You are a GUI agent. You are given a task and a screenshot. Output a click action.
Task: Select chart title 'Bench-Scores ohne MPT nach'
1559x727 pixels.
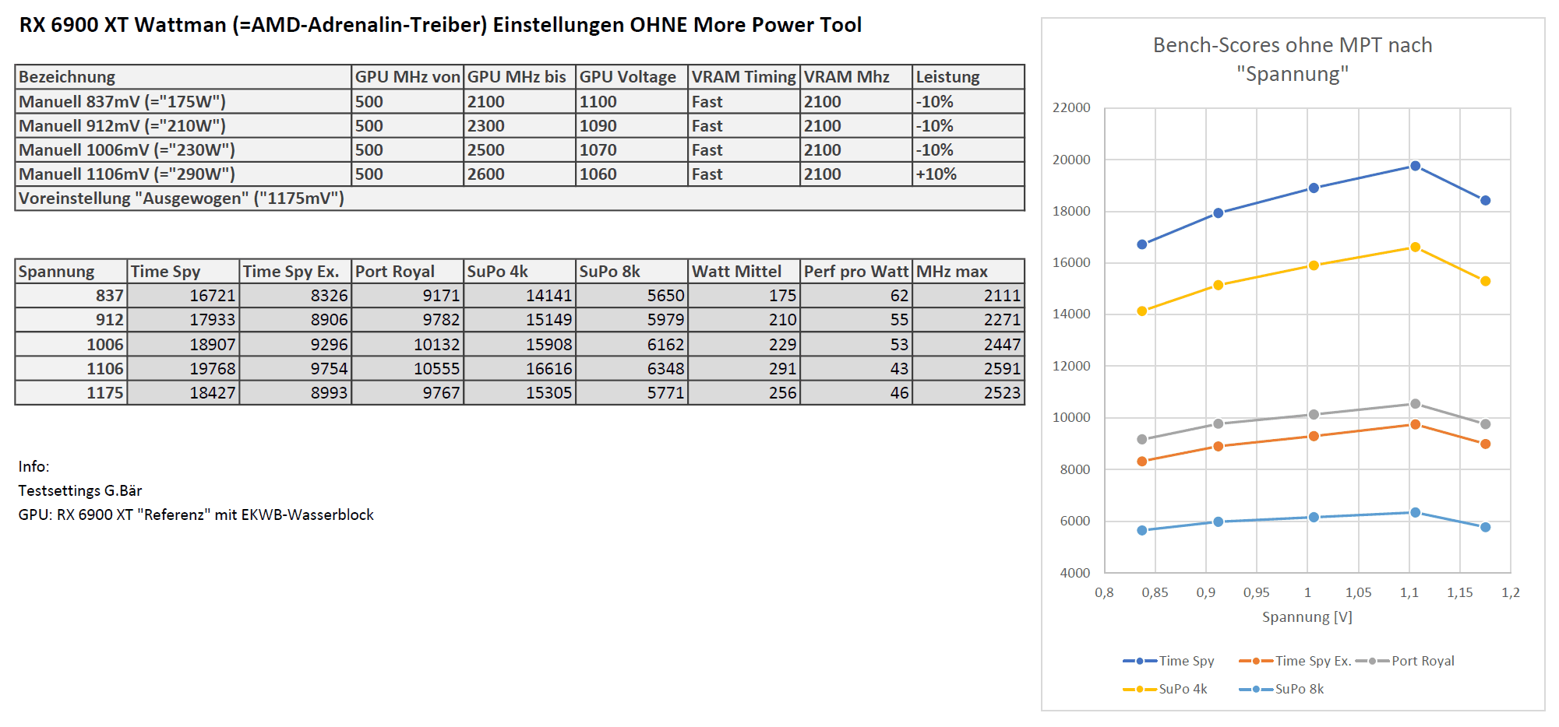(1293, 45)
